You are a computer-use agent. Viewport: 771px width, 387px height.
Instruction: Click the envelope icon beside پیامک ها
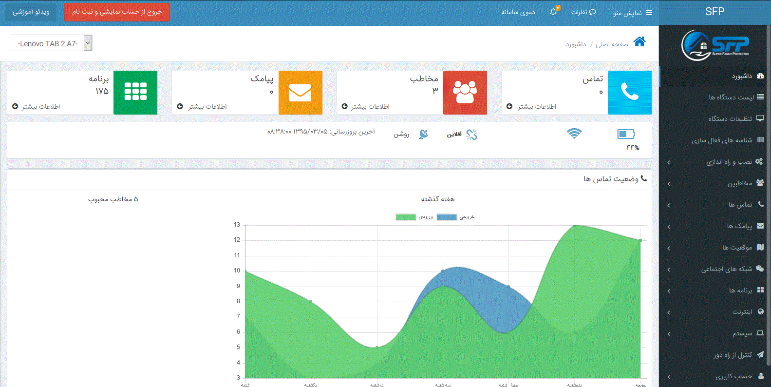[x=760, y=226]
